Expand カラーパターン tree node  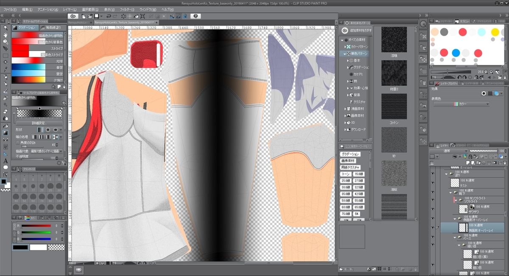click(345, 47)
